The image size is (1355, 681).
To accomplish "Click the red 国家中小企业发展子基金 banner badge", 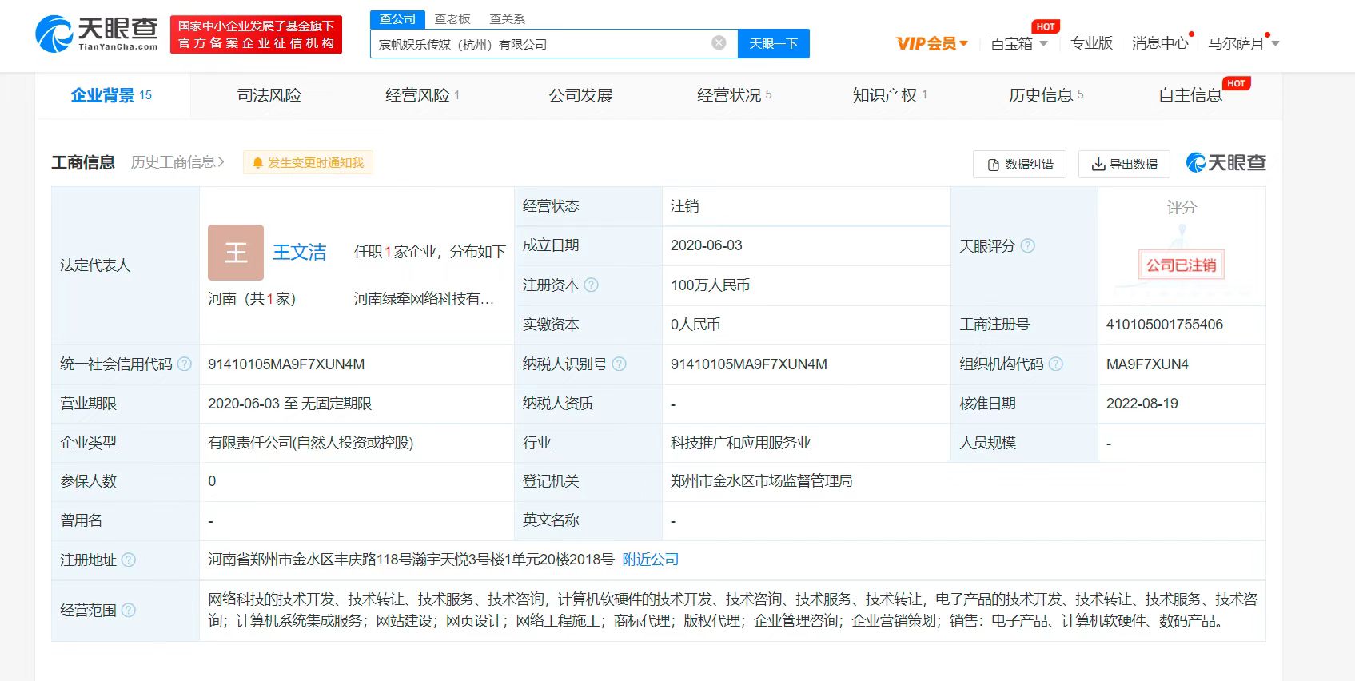I will point(256,34).
